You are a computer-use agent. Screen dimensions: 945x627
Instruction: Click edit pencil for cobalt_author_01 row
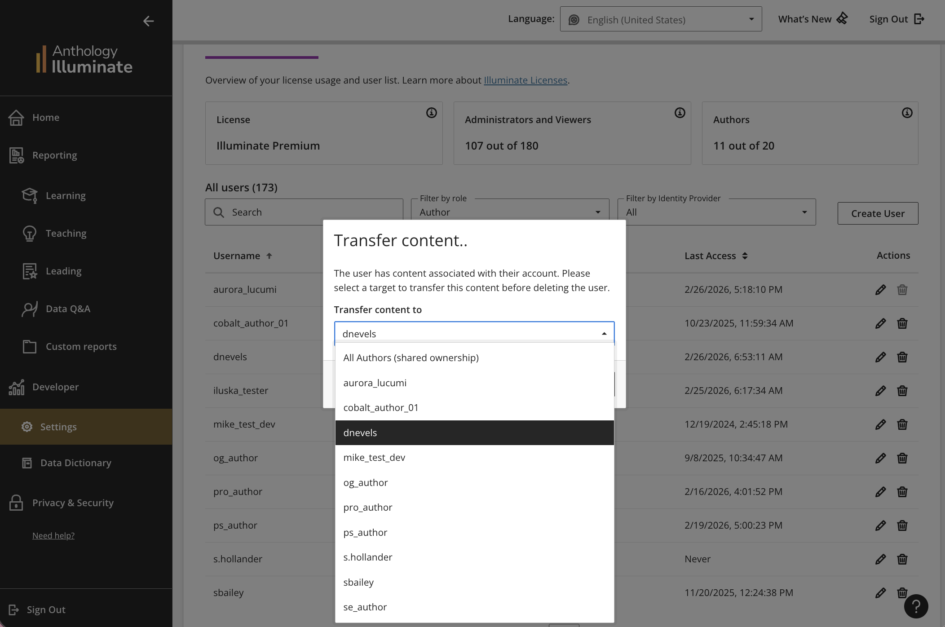click(880, 323)
